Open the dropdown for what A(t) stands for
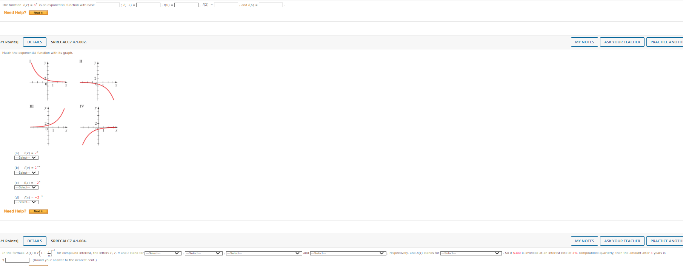683x266 pixels. (x=471, y=253)
